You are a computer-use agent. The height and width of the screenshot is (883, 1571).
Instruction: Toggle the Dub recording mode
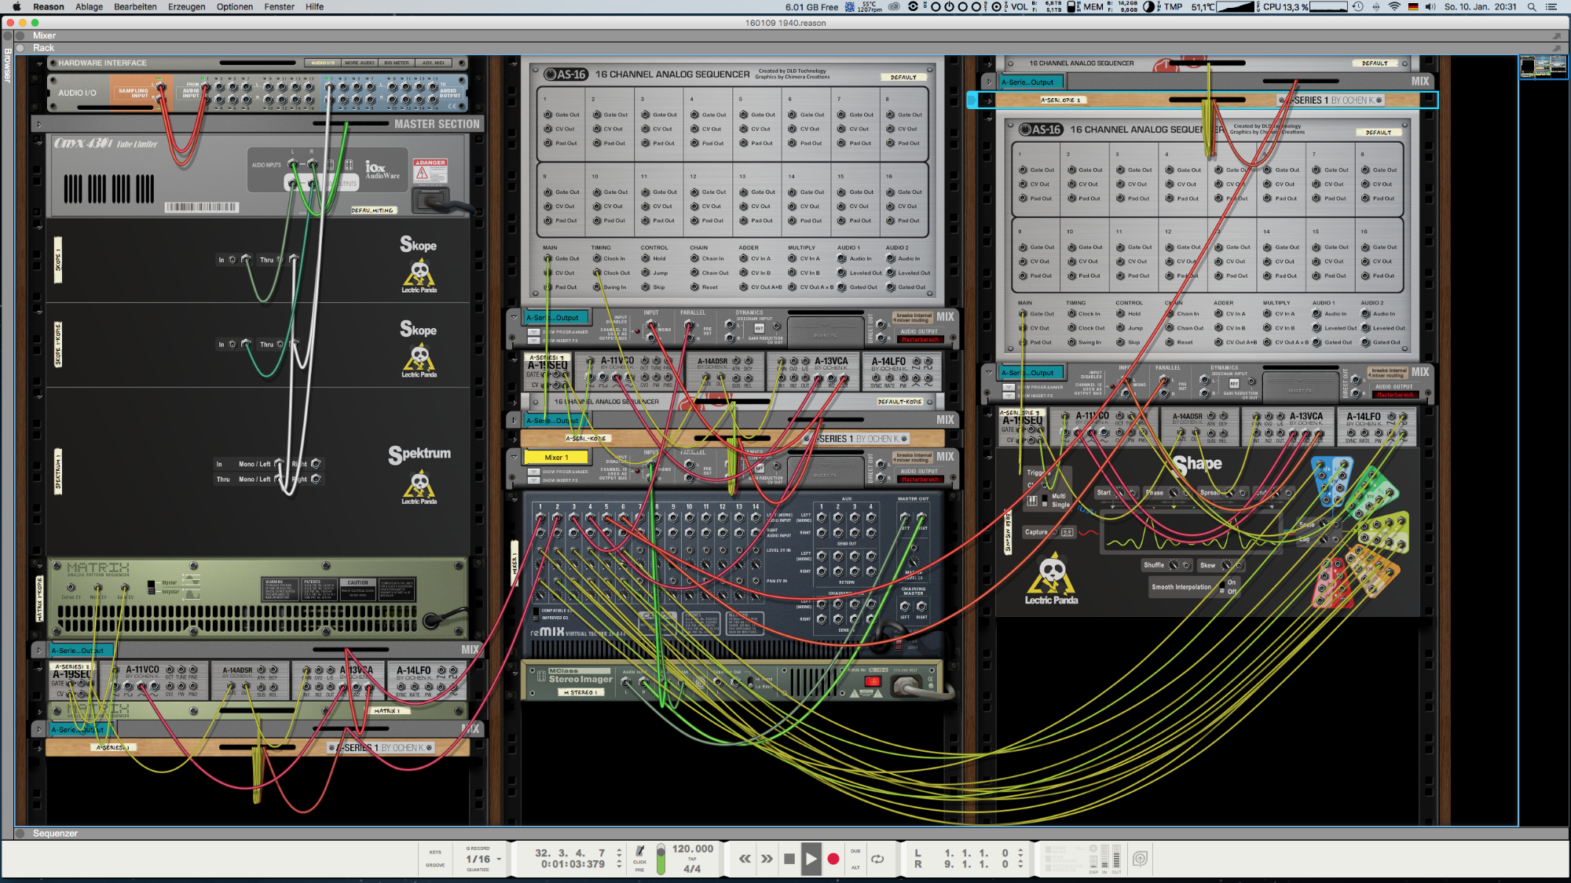pyautogui.click(x=855, y=851)
